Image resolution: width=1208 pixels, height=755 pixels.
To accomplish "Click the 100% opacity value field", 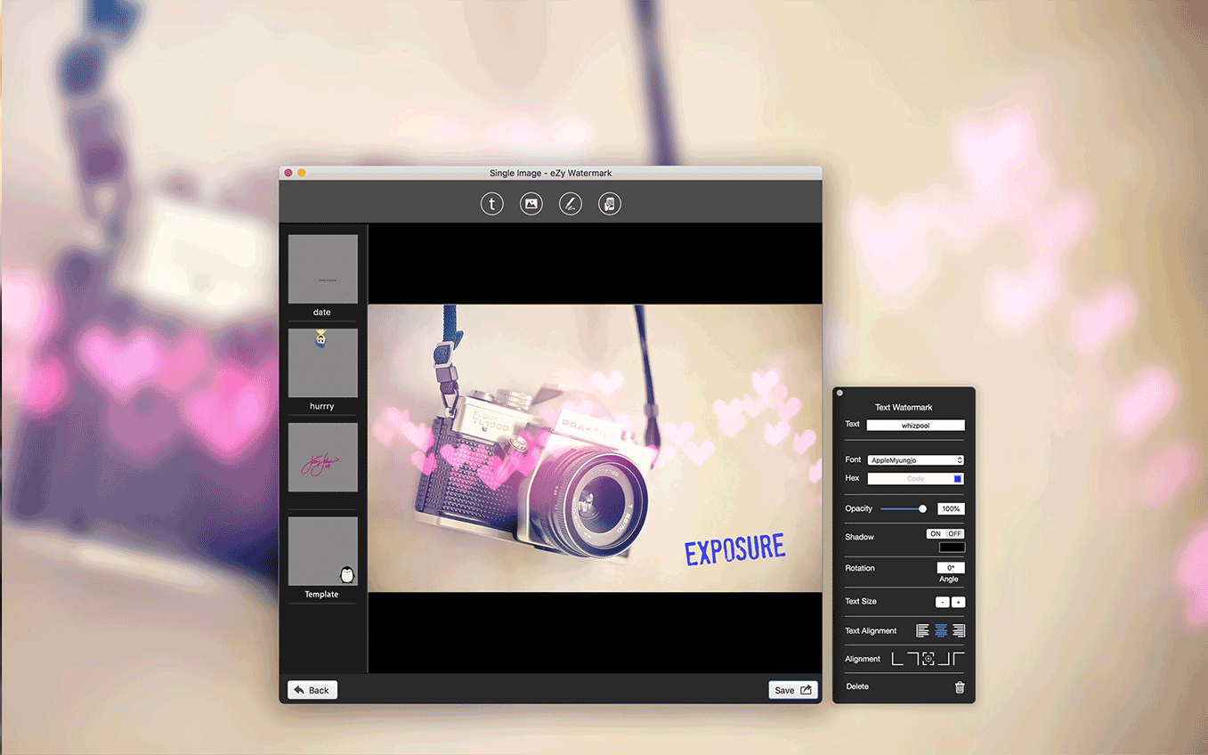I will (951, 509).
